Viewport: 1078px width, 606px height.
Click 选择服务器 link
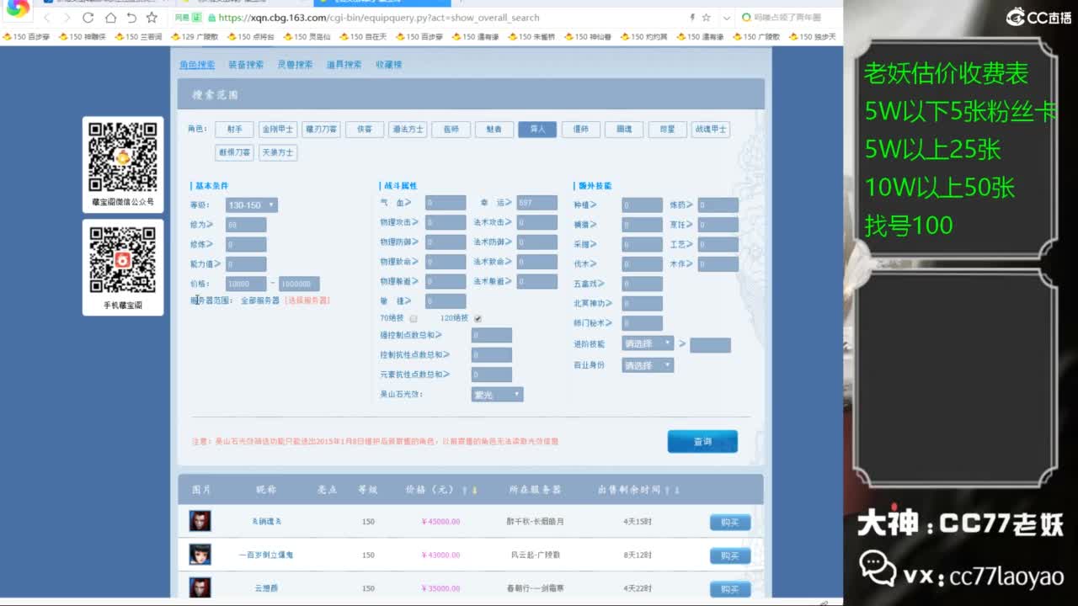(x=307, y=300)
